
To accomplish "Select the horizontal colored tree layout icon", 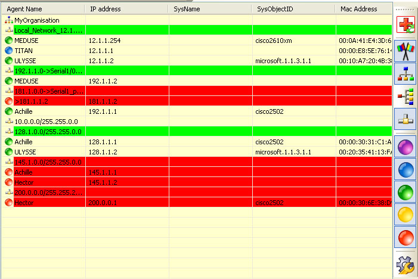I will pos(405,97).
